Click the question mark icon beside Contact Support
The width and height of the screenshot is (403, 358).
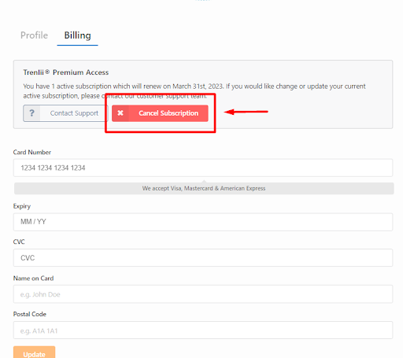click(x=31, y=113)
